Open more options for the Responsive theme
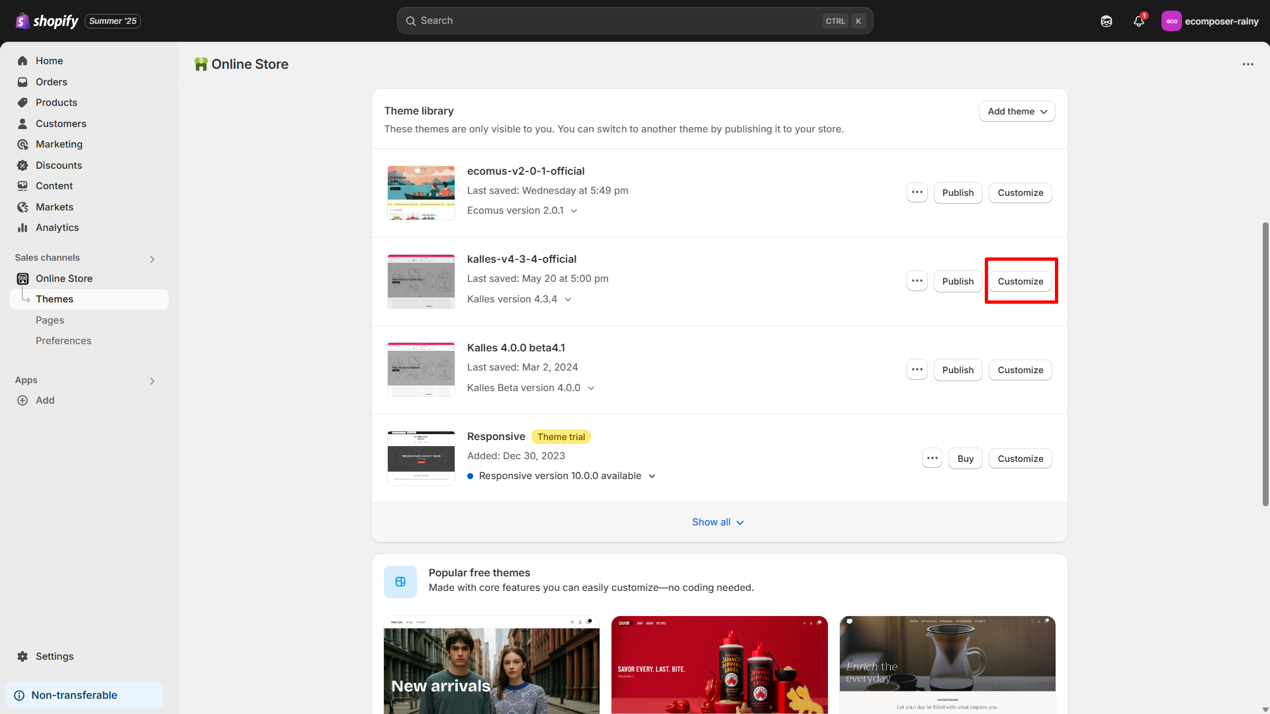Screen dimensions: 1270x714 pos(932,458)
